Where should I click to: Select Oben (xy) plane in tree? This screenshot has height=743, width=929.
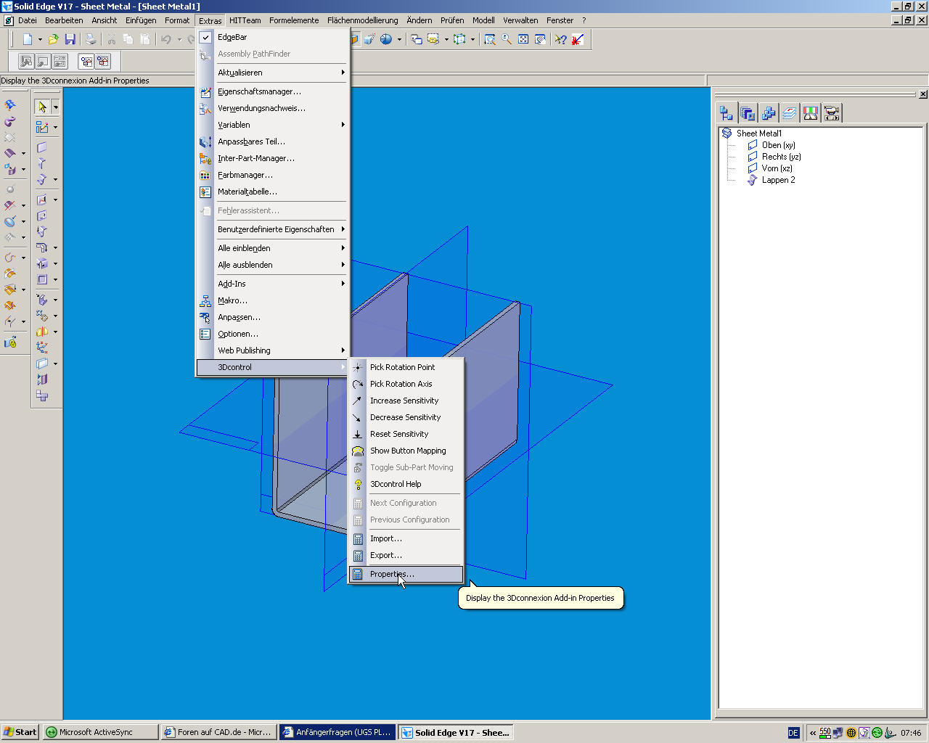coord(778,145)
